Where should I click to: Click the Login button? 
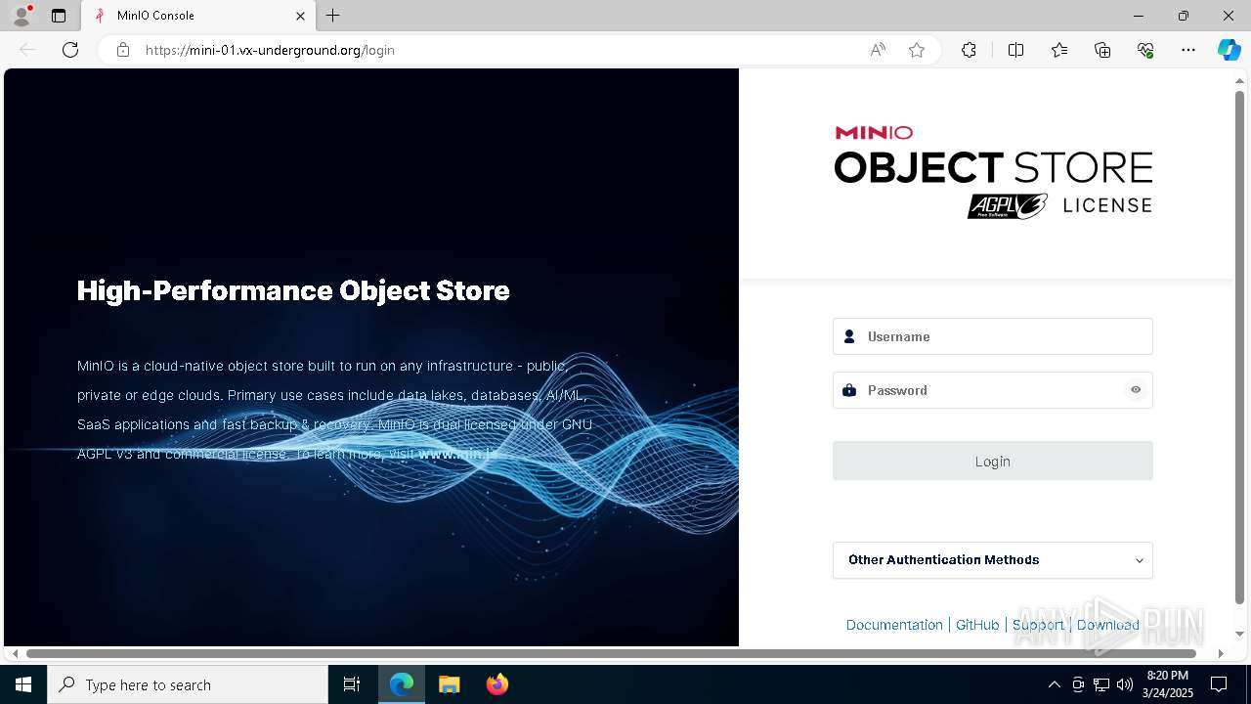click(x=993, y=461)
